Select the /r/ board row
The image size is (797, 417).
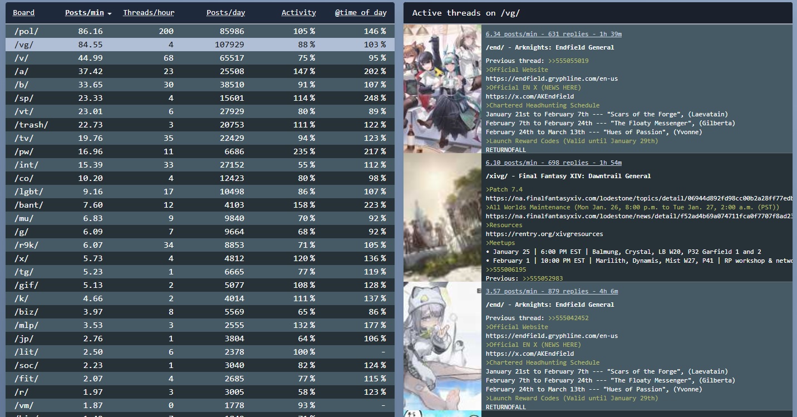point(200,392)
